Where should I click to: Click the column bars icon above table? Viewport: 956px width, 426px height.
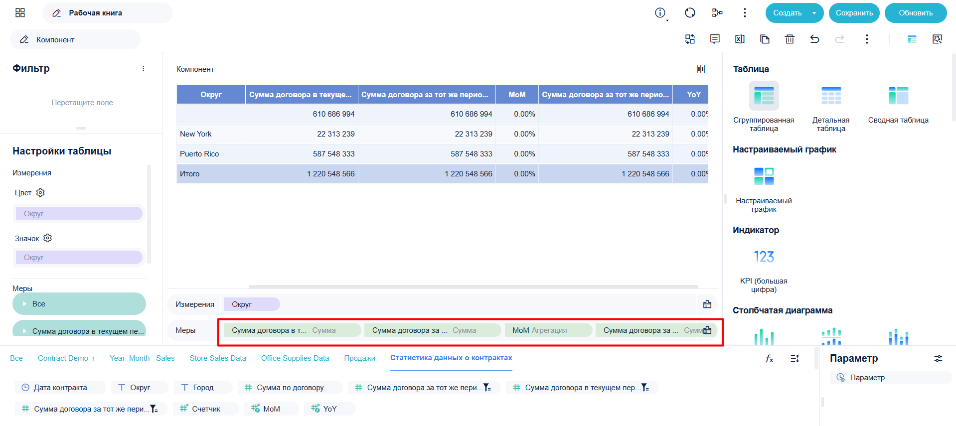pyautogui.click(x=701, y=69)
